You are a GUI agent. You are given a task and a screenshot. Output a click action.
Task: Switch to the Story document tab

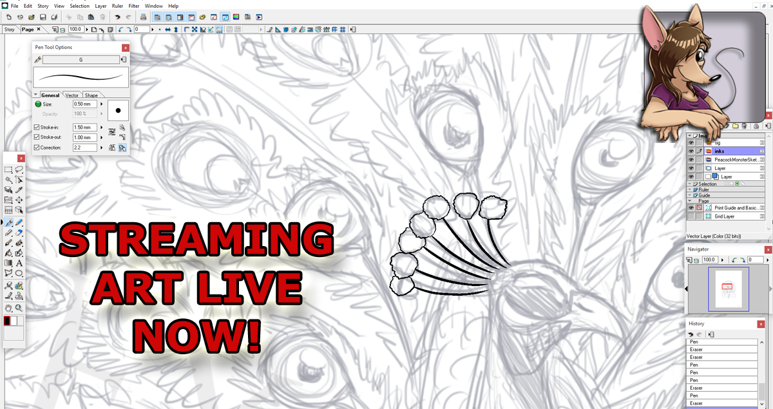pos(9,29)
